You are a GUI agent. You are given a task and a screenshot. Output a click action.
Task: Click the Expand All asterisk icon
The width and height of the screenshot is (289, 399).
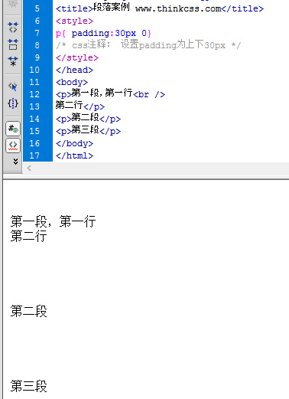(13, 61)
